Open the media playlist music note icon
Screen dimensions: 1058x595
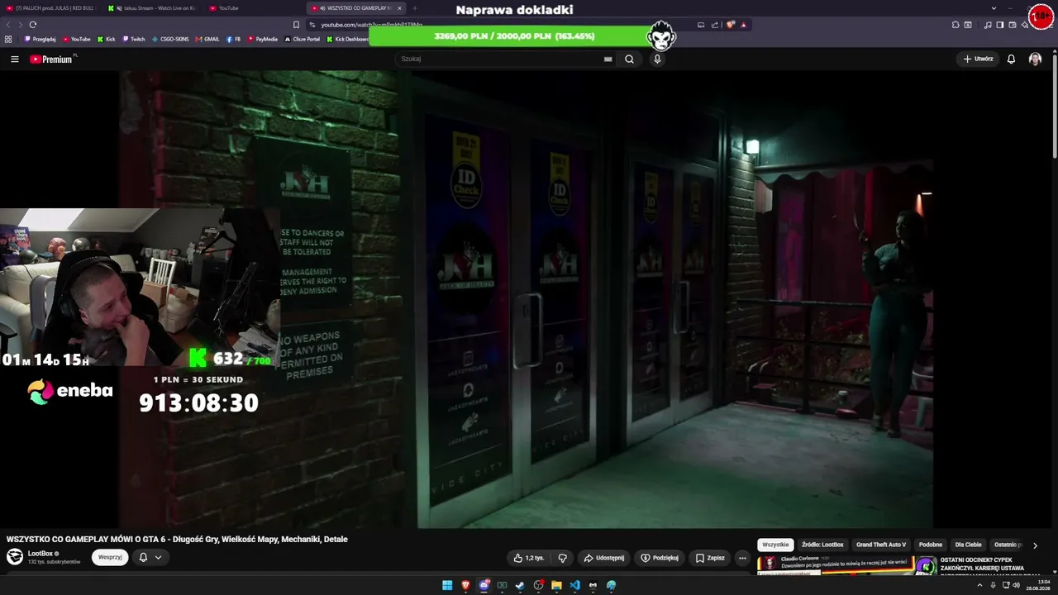click(x=988, y=25)
